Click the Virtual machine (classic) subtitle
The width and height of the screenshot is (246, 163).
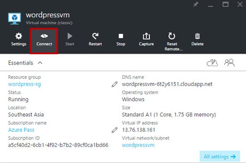coord(49,23)
